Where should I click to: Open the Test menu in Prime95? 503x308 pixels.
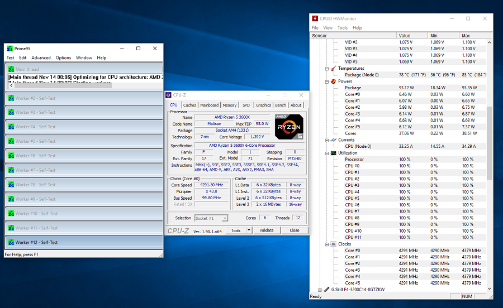point(10,57)
